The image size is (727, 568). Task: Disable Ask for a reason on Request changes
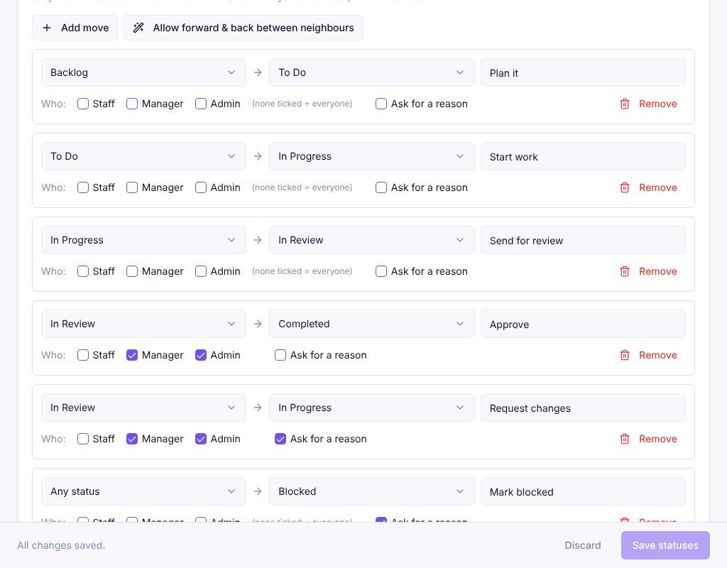(x=280, y=439)
